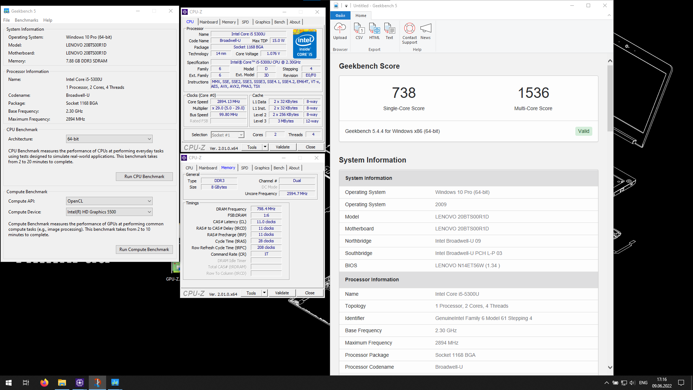Launch Firefox from taskbar

[44, 383]
